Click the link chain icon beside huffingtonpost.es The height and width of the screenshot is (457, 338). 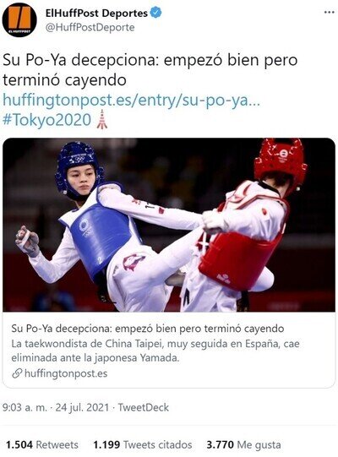[17, 373]
